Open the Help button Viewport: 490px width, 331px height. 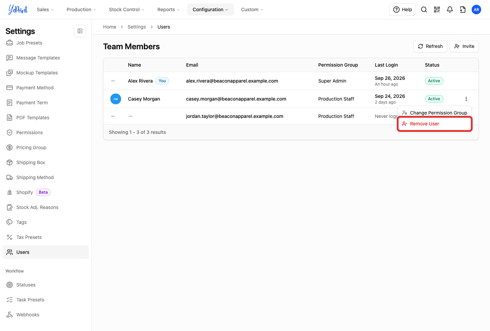point(403,10)
